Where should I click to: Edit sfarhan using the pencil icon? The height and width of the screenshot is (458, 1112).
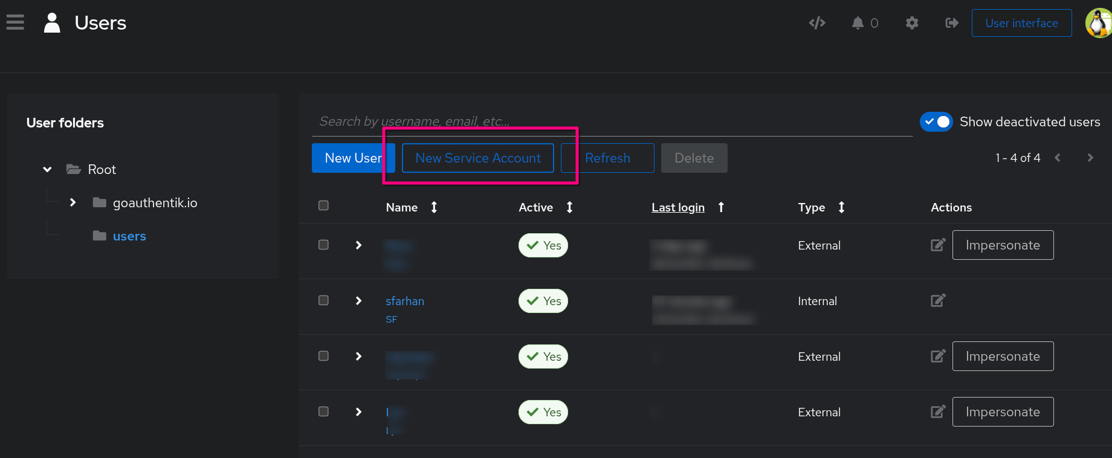click(x=937, y=300)
